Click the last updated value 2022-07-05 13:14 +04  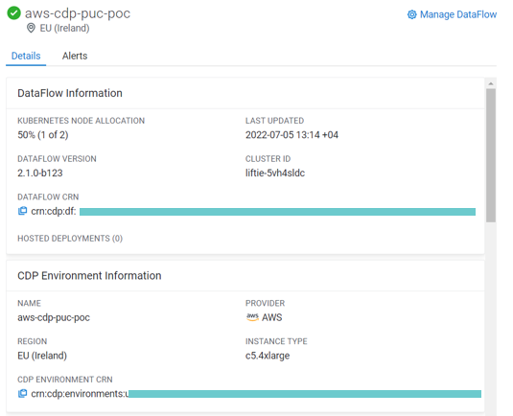click(291, 135)
